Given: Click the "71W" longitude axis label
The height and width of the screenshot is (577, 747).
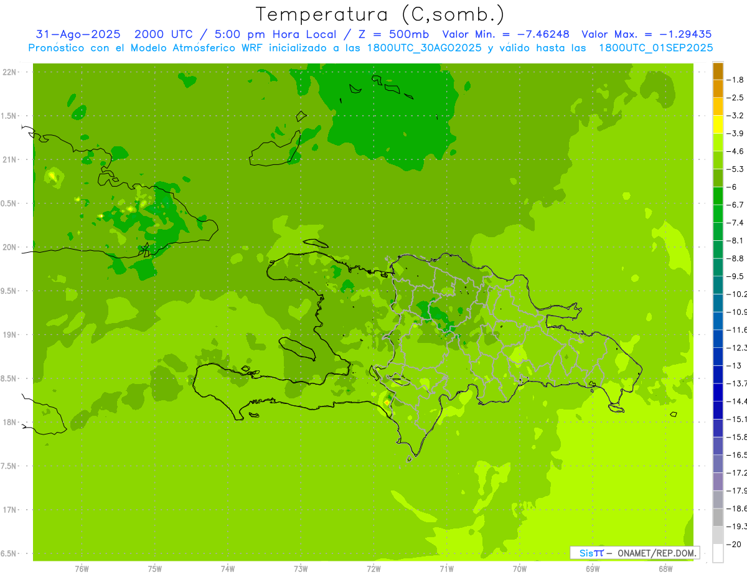Looking at the screenshot, I should pos(446,569).
